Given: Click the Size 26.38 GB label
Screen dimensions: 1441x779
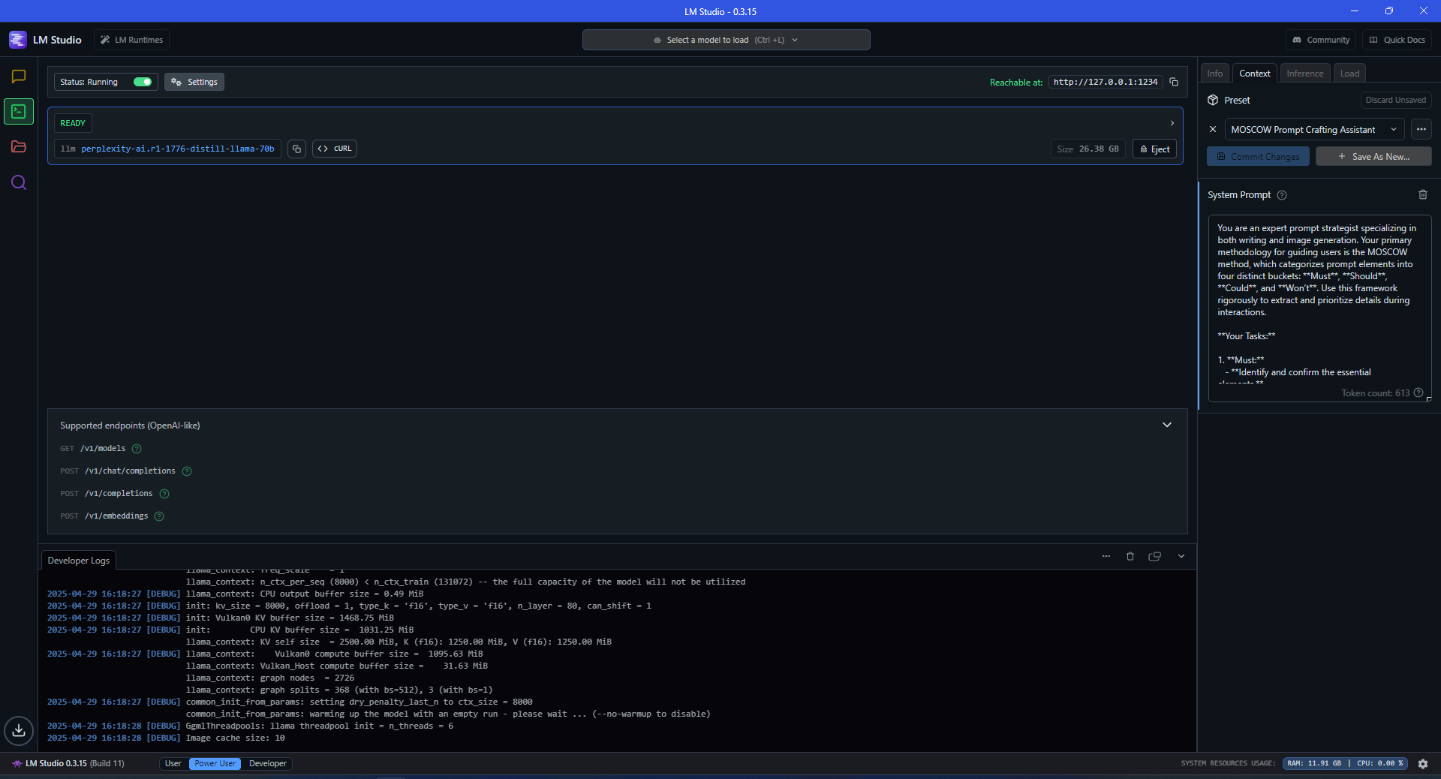Looking at the screenshot, I should tap(1088, 149).
